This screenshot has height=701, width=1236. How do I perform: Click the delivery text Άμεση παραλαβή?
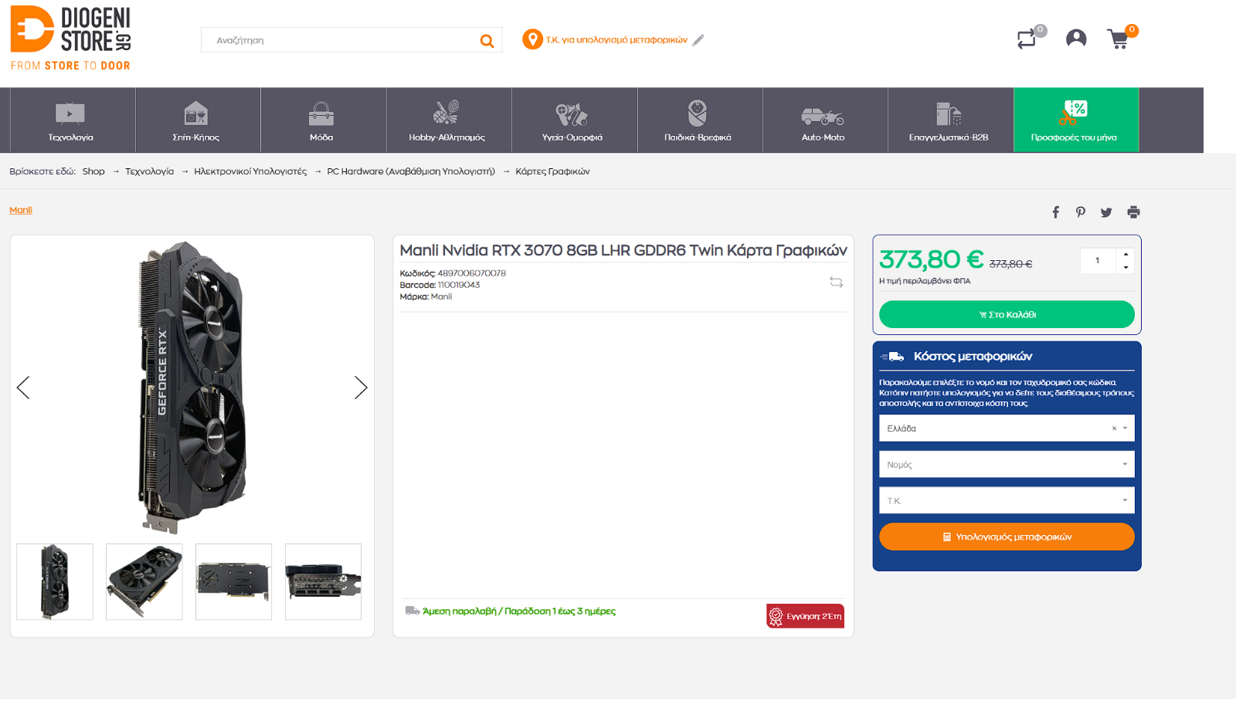(x=518, y=611)
